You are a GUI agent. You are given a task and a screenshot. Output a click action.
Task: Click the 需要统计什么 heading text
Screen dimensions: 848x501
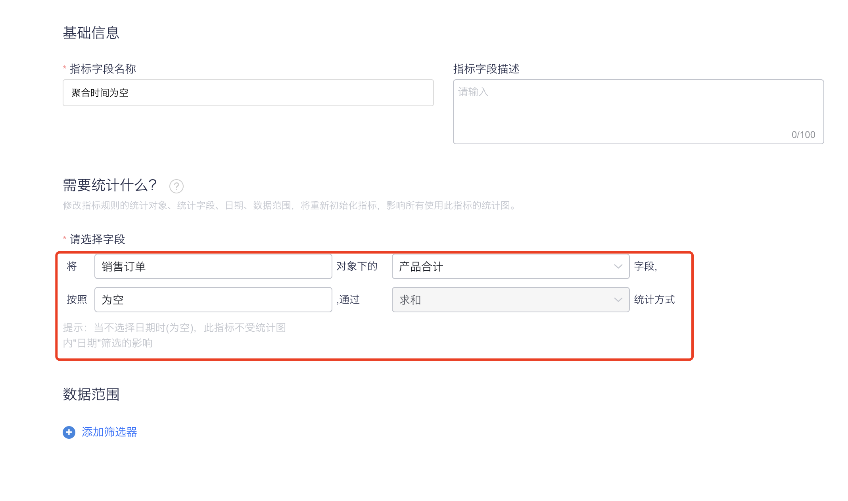(x=110, y=185)
